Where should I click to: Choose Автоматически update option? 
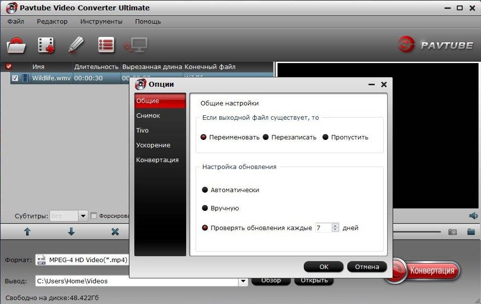coord(205,190)
